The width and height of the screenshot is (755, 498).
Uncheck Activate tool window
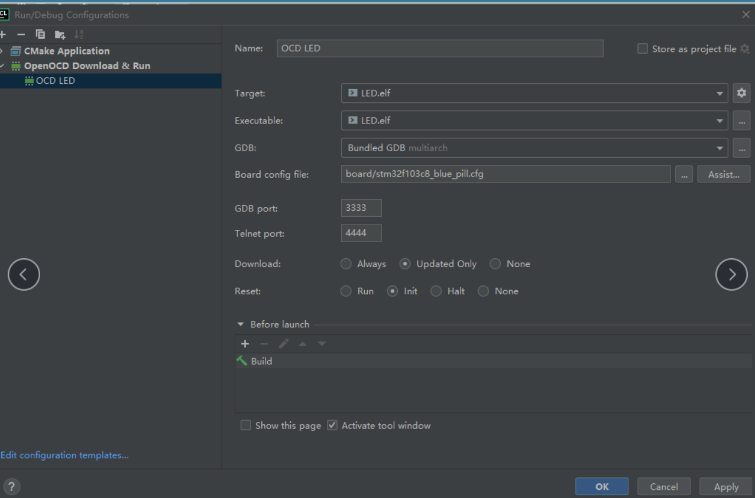click(332, 425)
